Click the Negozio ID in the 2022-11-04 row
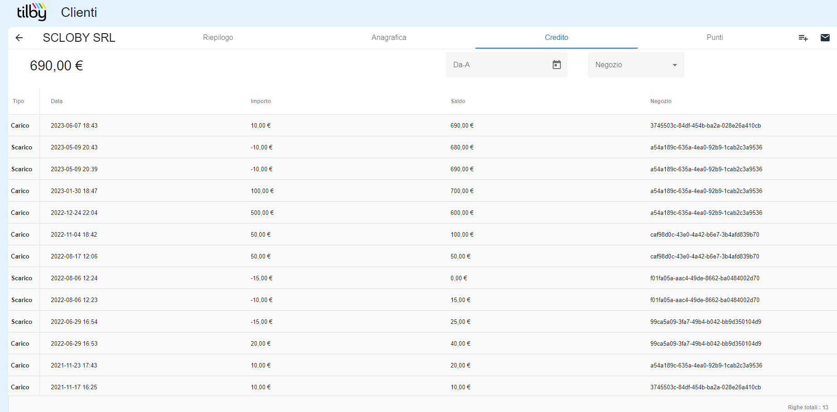 (x=704, y=235)
